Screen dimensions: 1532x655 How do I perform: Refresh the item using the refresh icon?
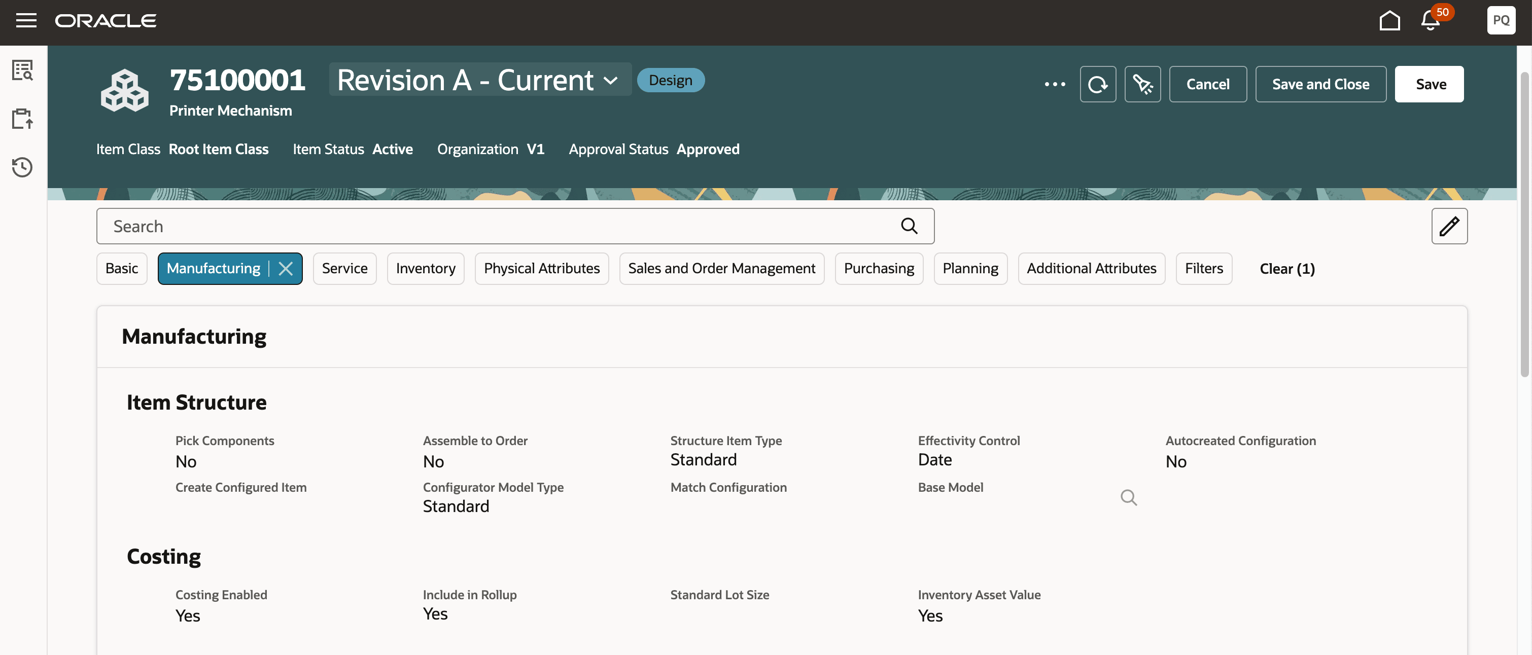[1098, 84]
